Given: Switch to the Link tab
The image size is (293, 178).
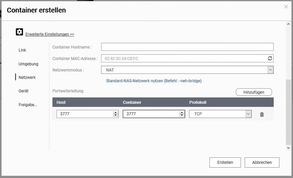Looking at the screenshot, I should point(23,50).
